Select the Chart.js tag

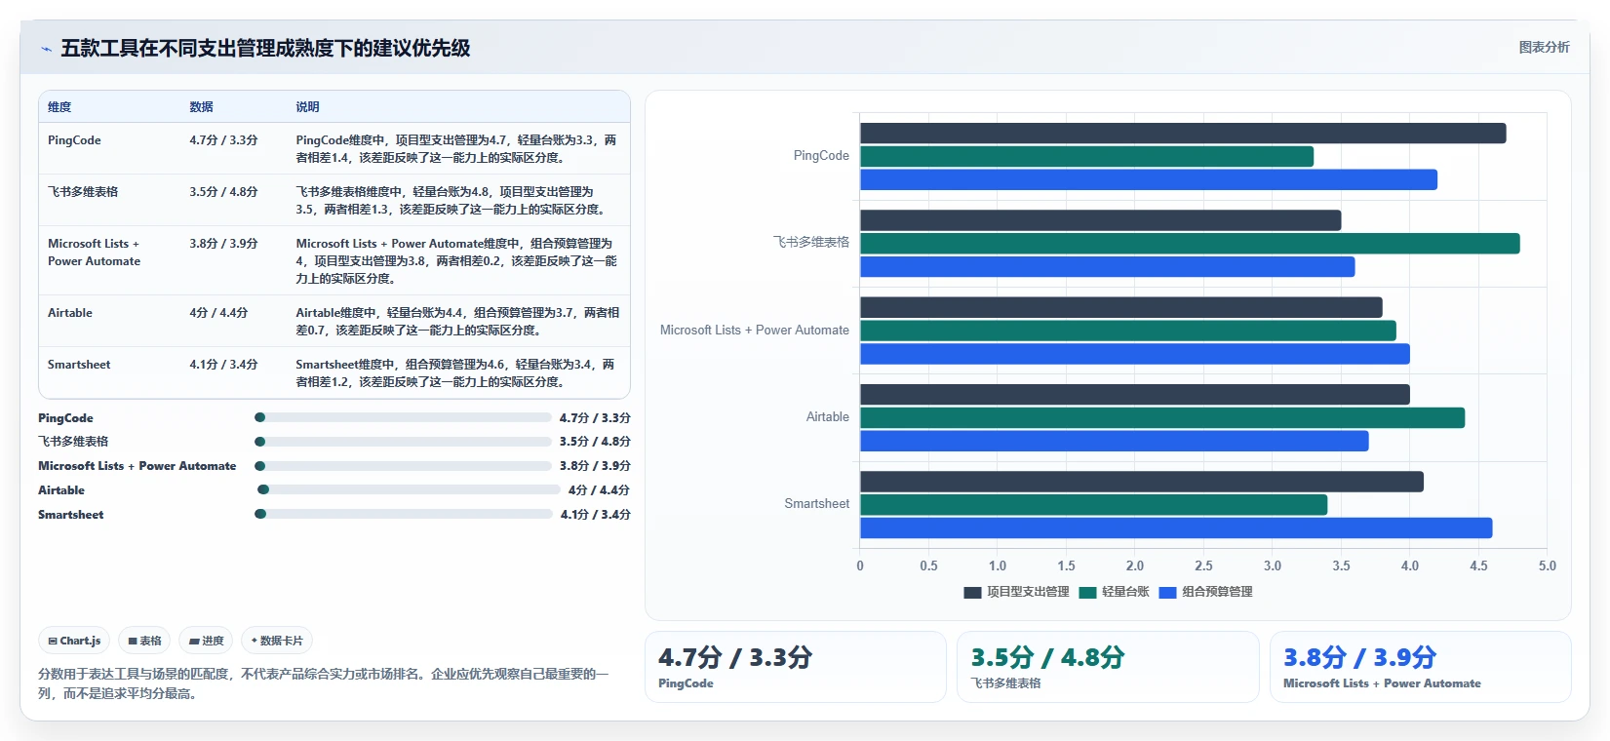pos(74,641)
